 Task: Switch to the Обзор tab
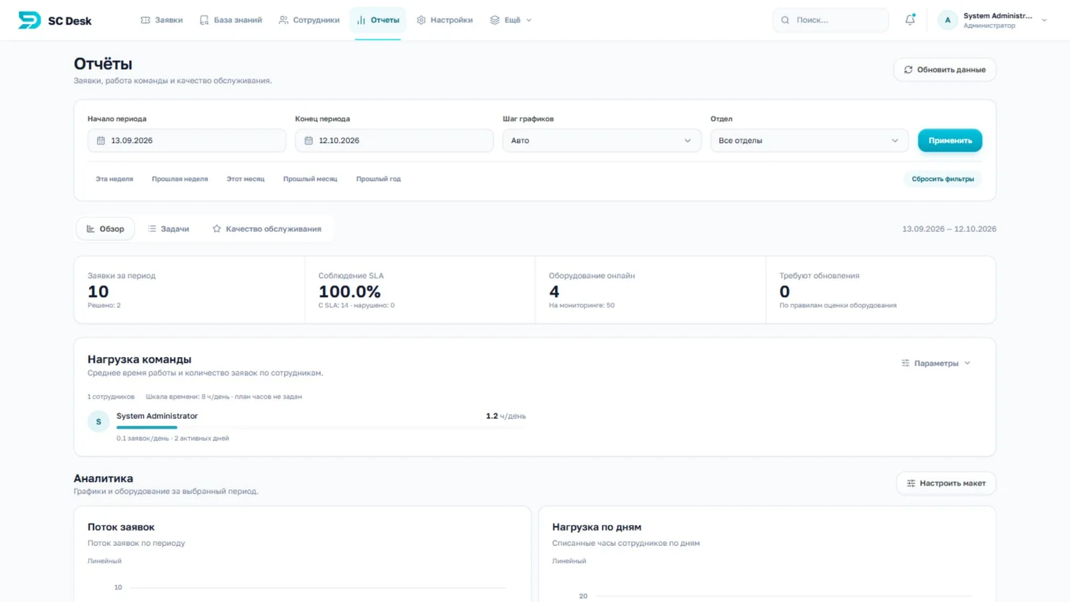tap(106, 229)
